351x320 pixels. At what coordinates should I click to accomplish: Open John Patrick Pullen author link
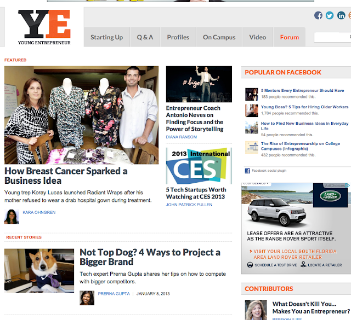pos(189,205)
